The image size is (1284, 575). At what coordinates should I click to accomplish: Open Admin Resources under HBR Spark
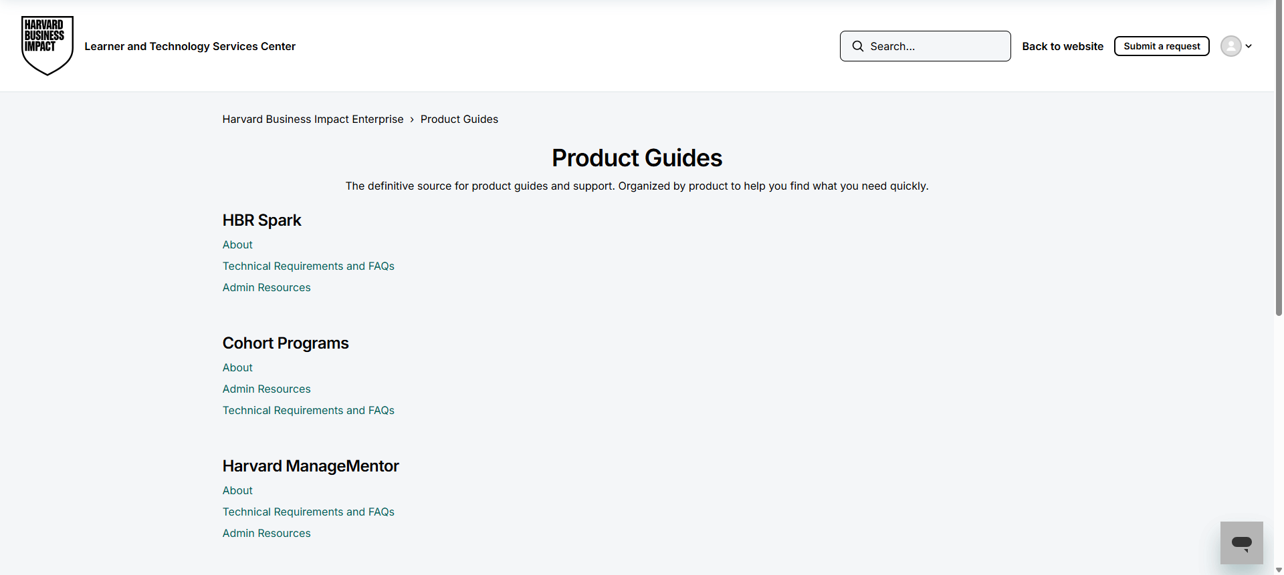tap(266, 287)
